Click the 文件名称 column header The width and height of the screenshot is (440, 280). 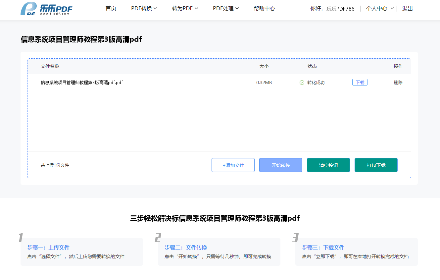click(x=50, y=66)
